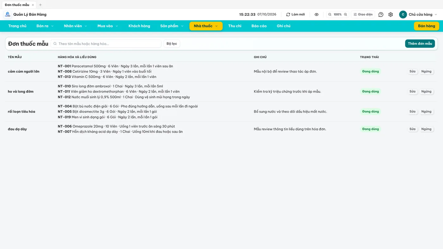Click the refresh icon beside Làm mới

tap(288, 15)
